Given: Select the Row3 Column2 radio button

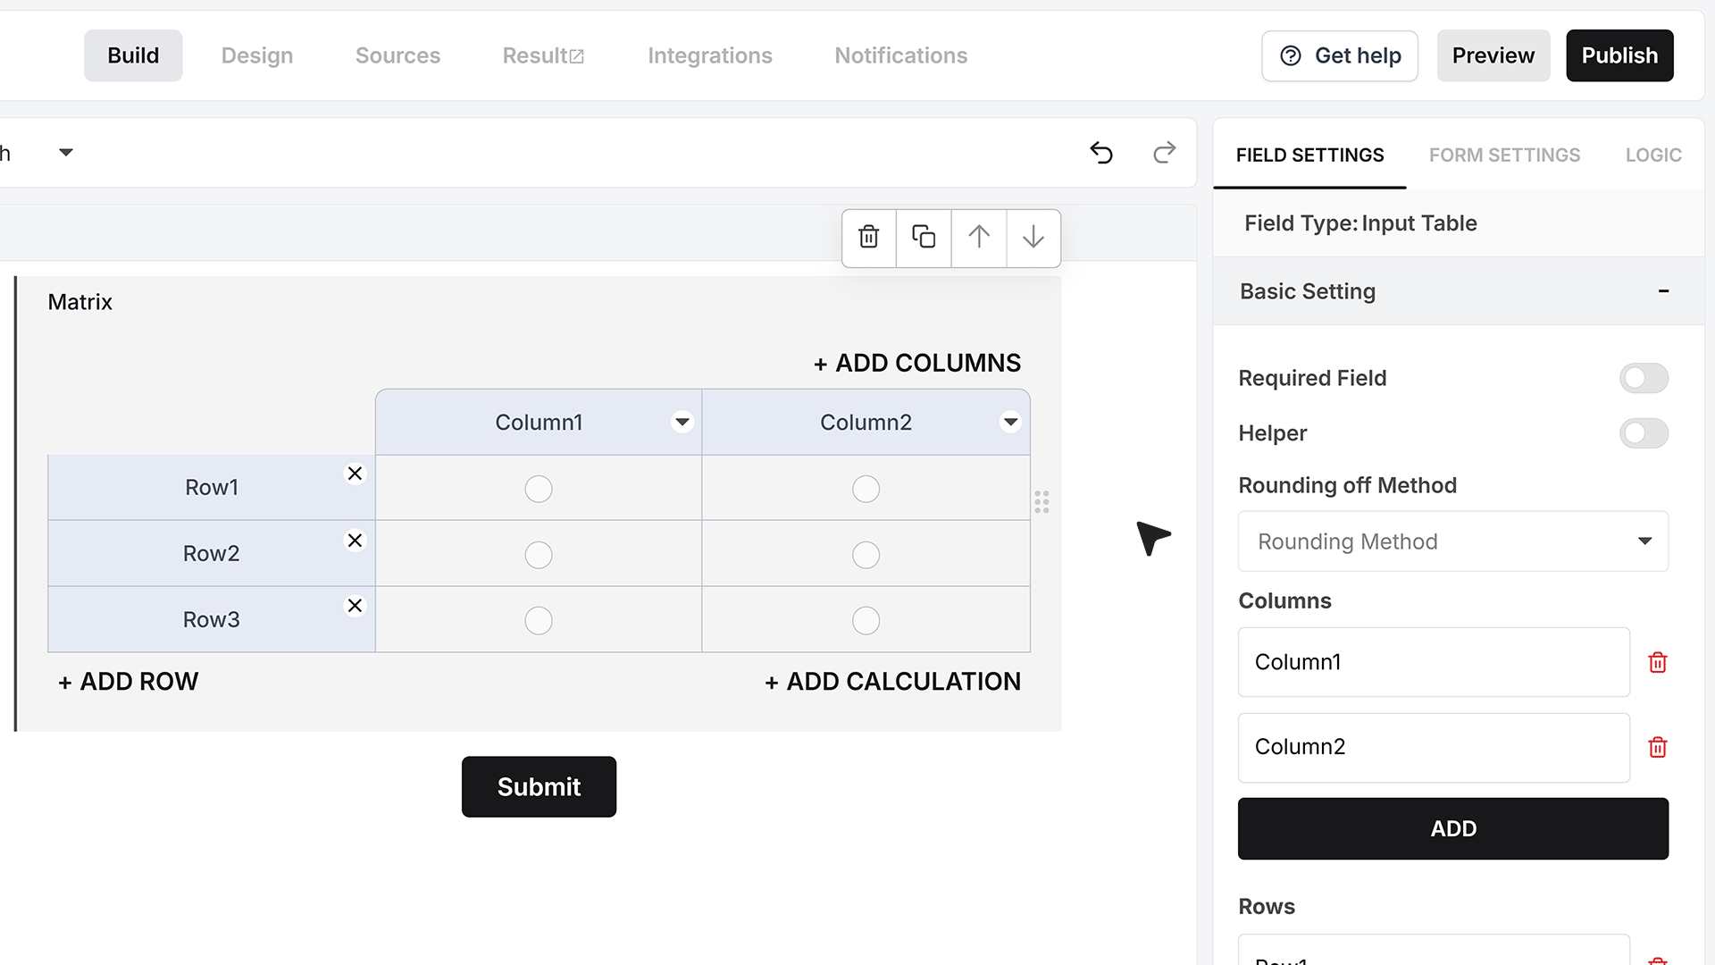Looking at the screenshot, I should click(x=866, y=620).
